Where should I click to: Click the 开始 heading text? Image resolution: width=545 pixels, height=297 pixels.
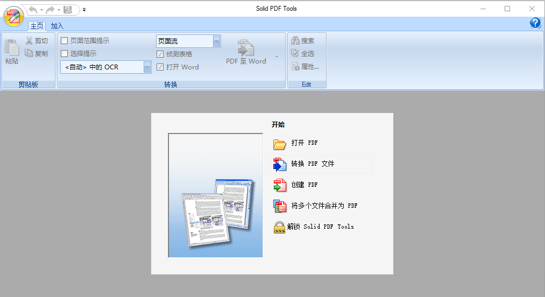click(278, 124)
